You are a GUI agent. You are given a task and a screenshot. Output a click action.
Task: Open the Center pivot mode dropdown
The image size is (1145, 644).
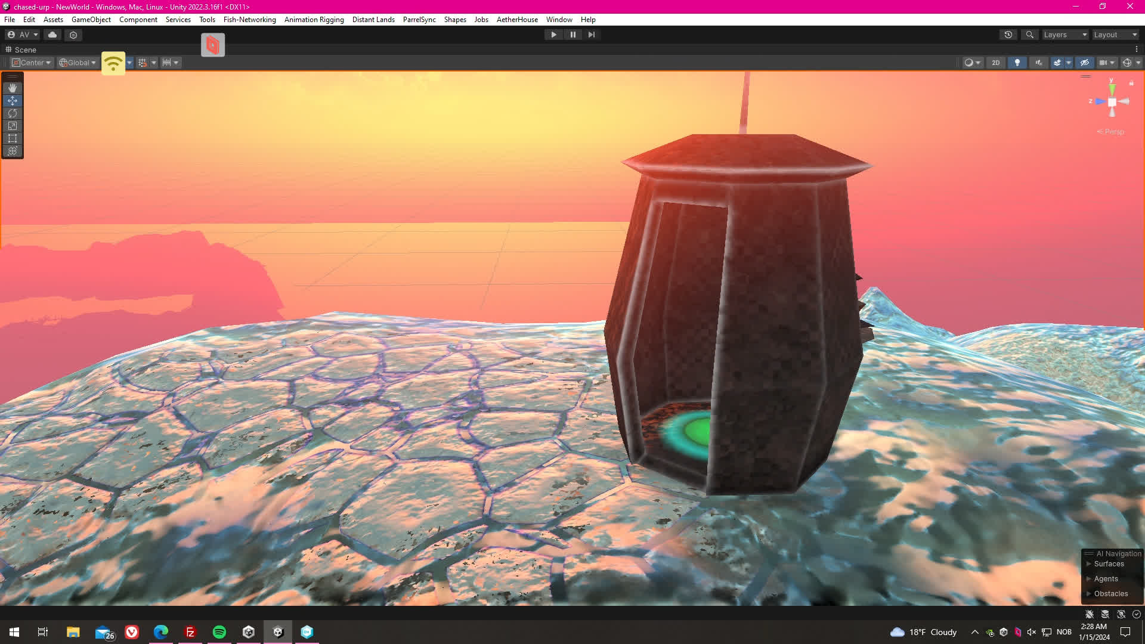[x=32, y=63]
